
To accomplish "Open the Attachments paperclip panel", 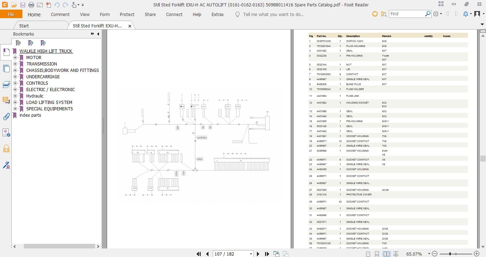I will [x=6, y=116].
